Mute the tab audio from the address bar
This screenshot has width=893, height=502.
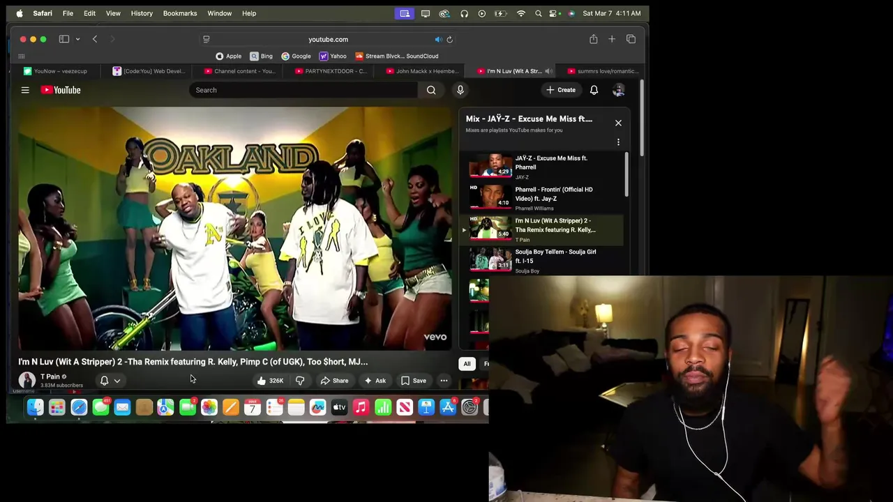[438, 39]
